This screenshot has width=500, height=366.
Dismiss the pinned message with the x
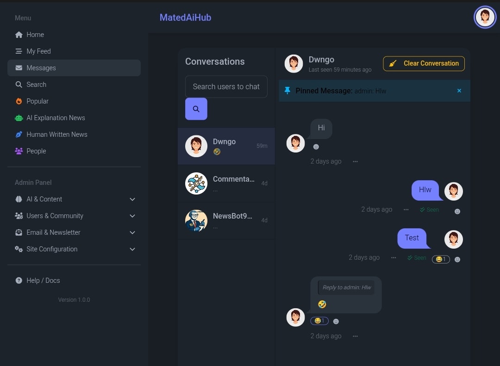459,91
